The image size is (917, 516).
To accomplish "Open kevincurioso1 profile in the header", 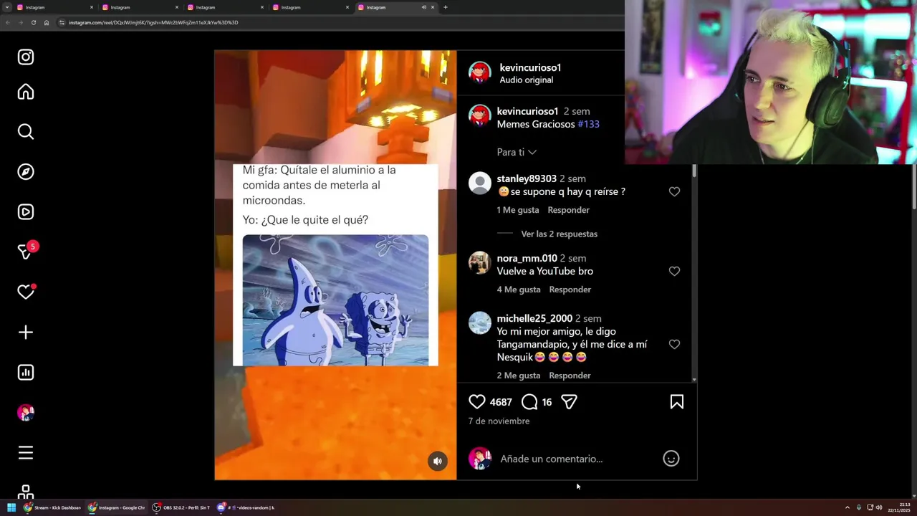I will (x=530, y=67).
